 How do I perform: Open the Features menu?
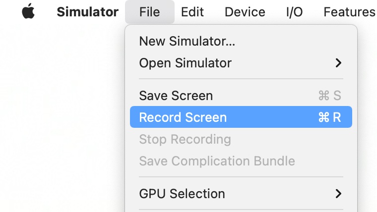pyautogui.click(x=349, y=12)
